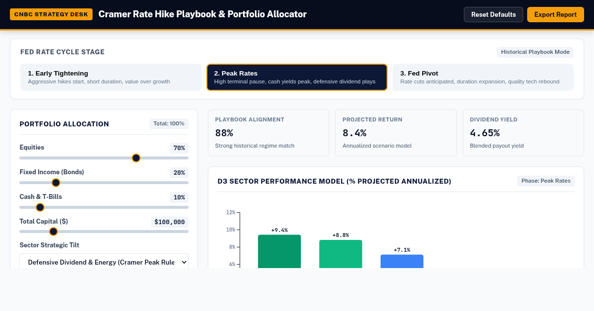
Task: Click the Reset Defaults button
Action: (x=493, y=14)
